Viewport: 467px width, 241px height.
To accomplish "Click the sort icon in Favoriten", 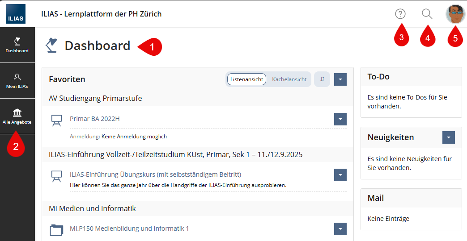I will coord(322,79).
